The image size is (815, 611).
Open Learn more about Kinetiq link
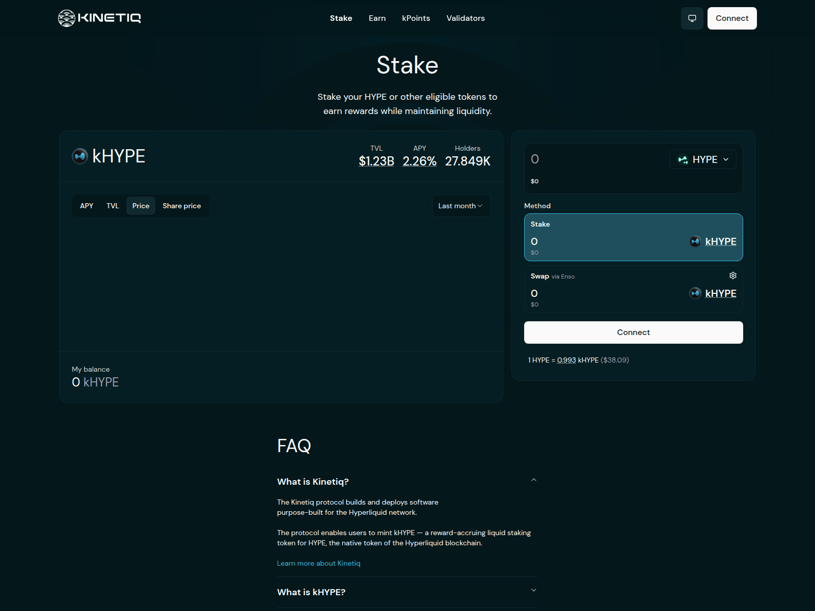(318, 563)
